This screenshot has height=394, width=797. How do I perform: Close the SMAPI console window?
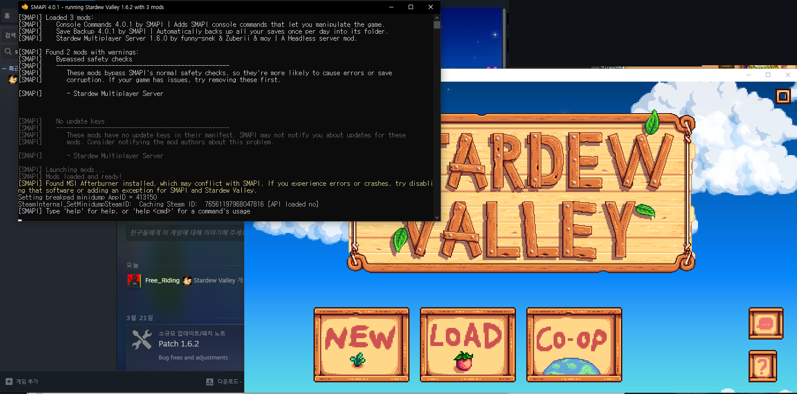pyautogui.click(x=431, y=7)
